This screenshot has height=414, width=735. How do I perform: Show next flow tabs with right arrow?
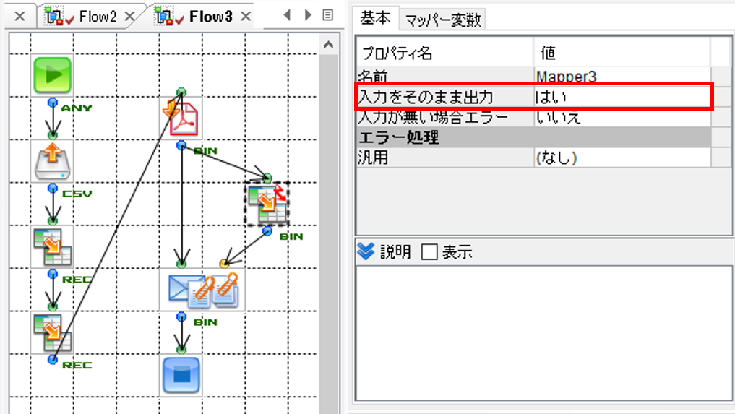[x=308, y=15]
